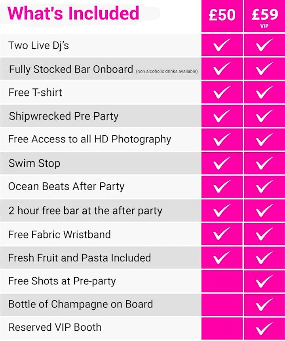Click the VIP checkmark for Reserved VIP Booth
The image size is (285, 341).
(x=264, y=328)
